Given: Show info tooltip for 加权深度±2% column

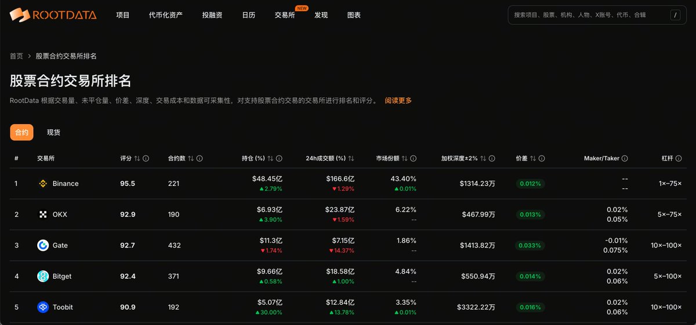Looking at the screenshot, I should tap(492, 158).
